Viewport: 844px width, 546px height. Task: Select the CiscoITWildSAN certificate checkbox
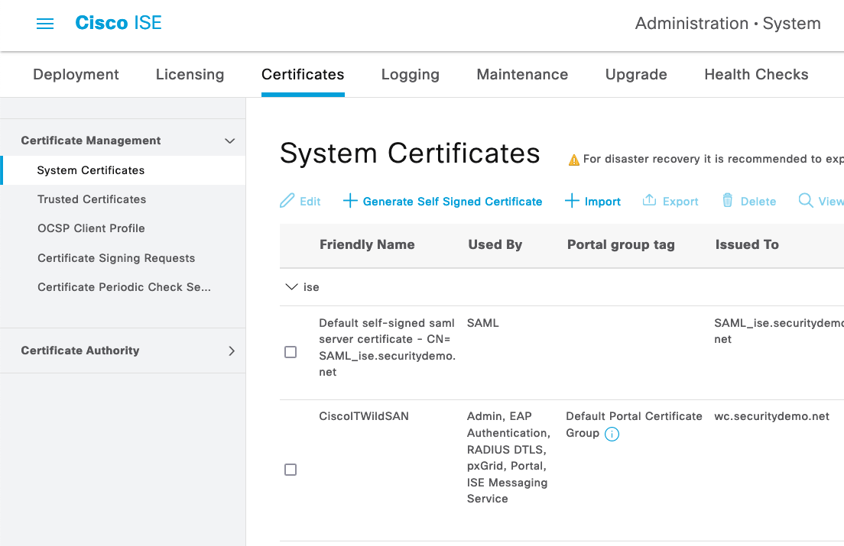click(291, 470)
